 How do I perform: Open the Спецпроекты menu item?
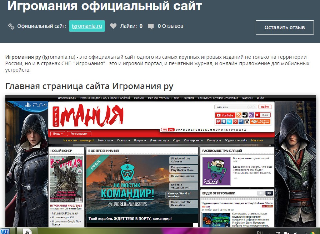pyautogui.click(x=194, y=140)
